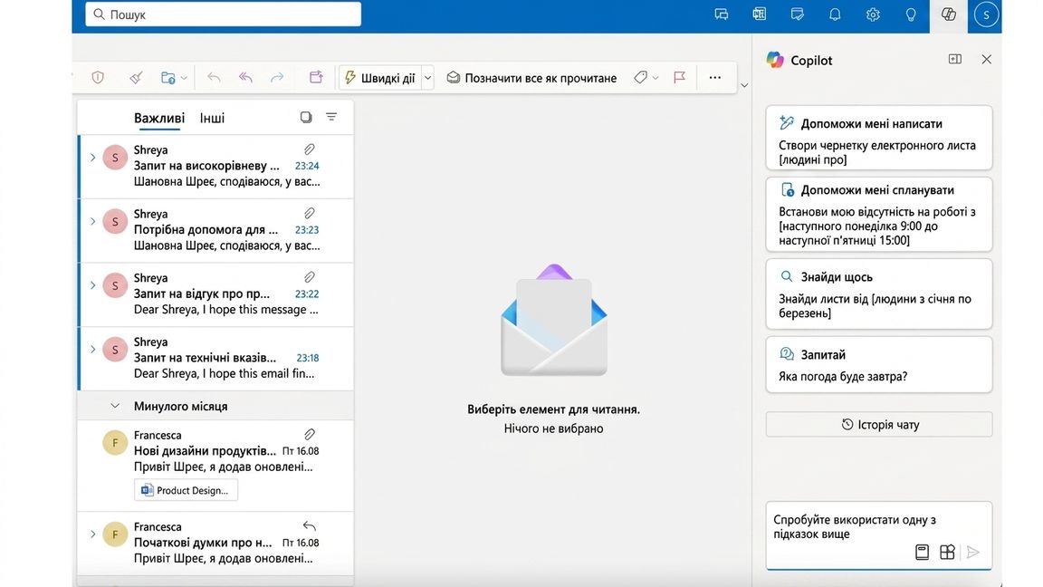Screen dimensions: 1043x587
Task: Expand conversation Потрібна допомога для
Action: tap(92, 222)
